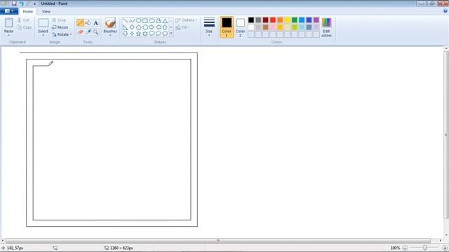Open the Rotate dropdown menu

pyautogui.click(x=62, y=34)
